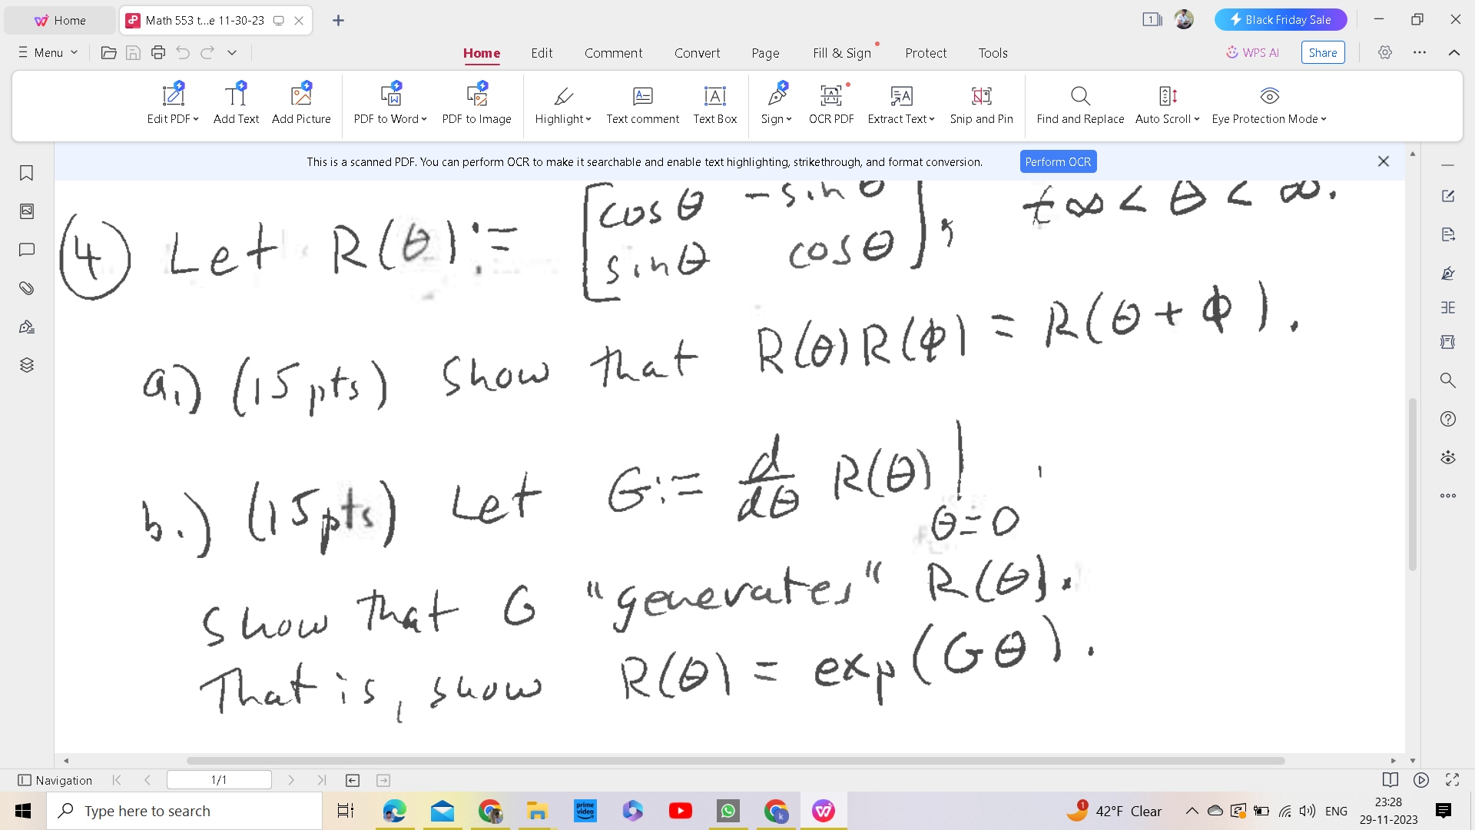1475x830 pixels.
Task: Open the Comments panel in the left sidebar
Action: (27, 249)
